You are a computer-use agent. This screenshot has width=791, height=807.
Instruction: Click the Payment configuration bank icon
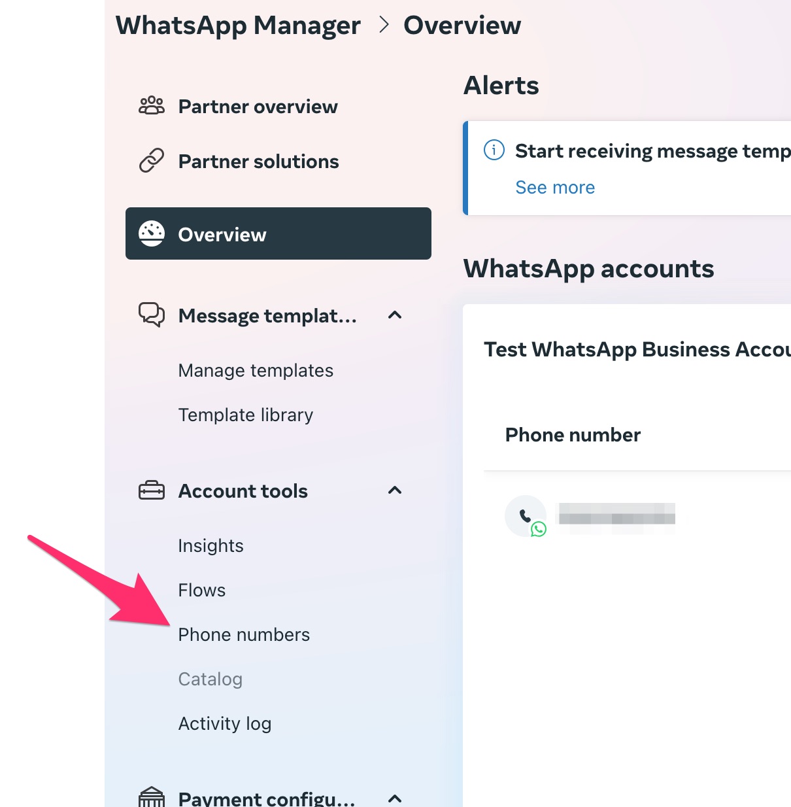coord(152,797)
